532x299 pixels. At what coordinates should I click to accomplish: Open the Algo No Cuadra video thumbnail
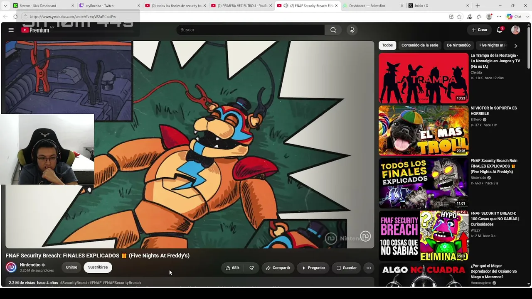coord(424,275)
